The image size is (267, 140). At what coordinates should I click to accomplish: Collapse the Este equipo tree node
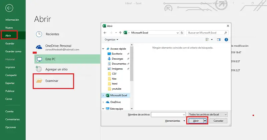click(103, 109)
